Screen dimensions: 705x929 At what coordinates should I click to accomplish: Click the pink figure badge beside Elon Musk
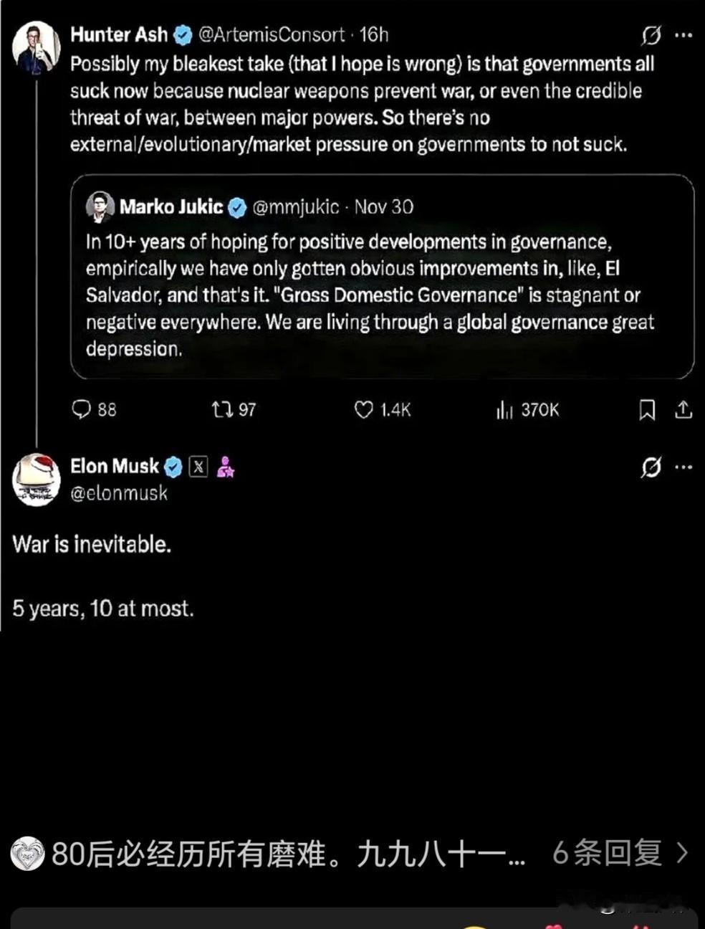[226, 467]
